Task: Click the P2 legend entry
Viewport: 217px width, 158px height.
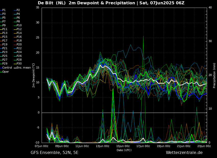Action: pos(18,10)
